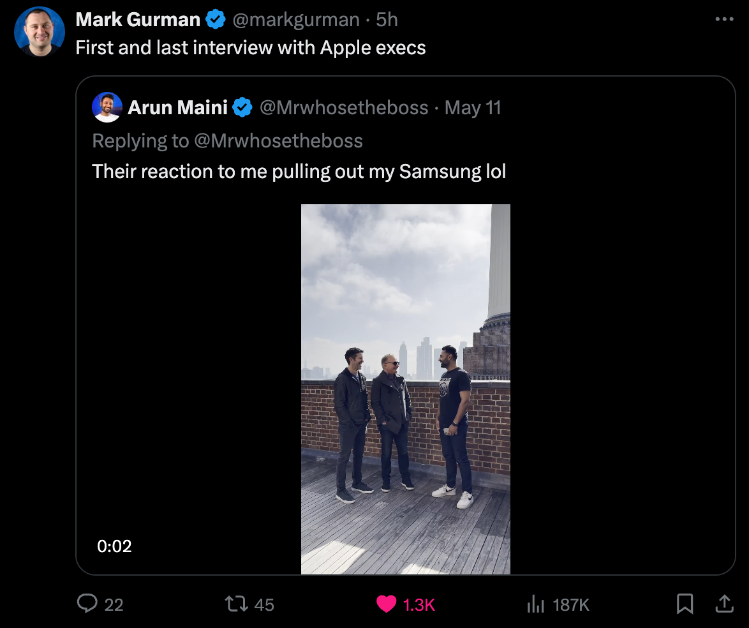Click Mark Gurman's profile picture
The image size is (749, 628).
pyautogui.click(x=40, y=32)
